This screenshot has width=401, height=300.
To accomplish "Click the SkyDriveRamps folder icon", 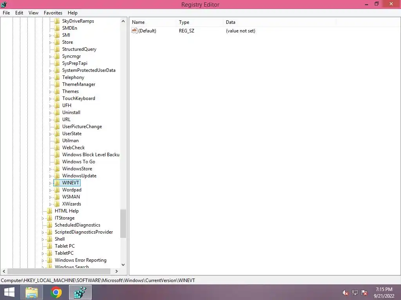I will point(57,21).
